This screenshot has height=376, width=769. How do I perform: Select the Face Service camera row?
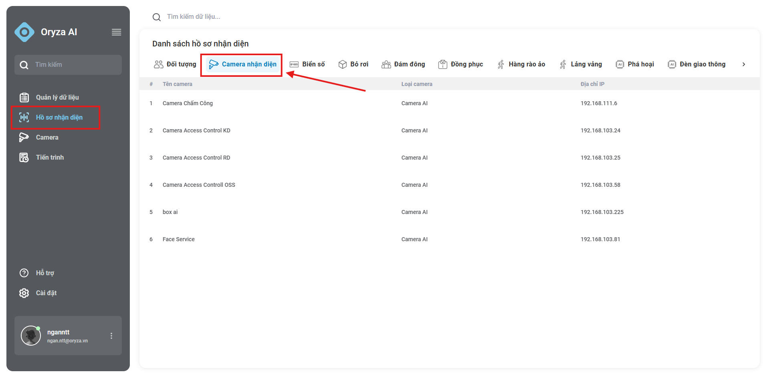(450, 239)
